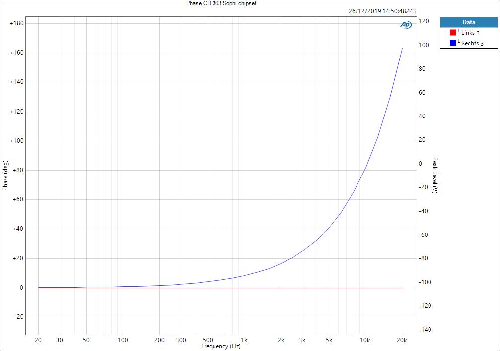Click the blue phase curve at 5k
The image size is (500, 351).
[x=329, y=228]
